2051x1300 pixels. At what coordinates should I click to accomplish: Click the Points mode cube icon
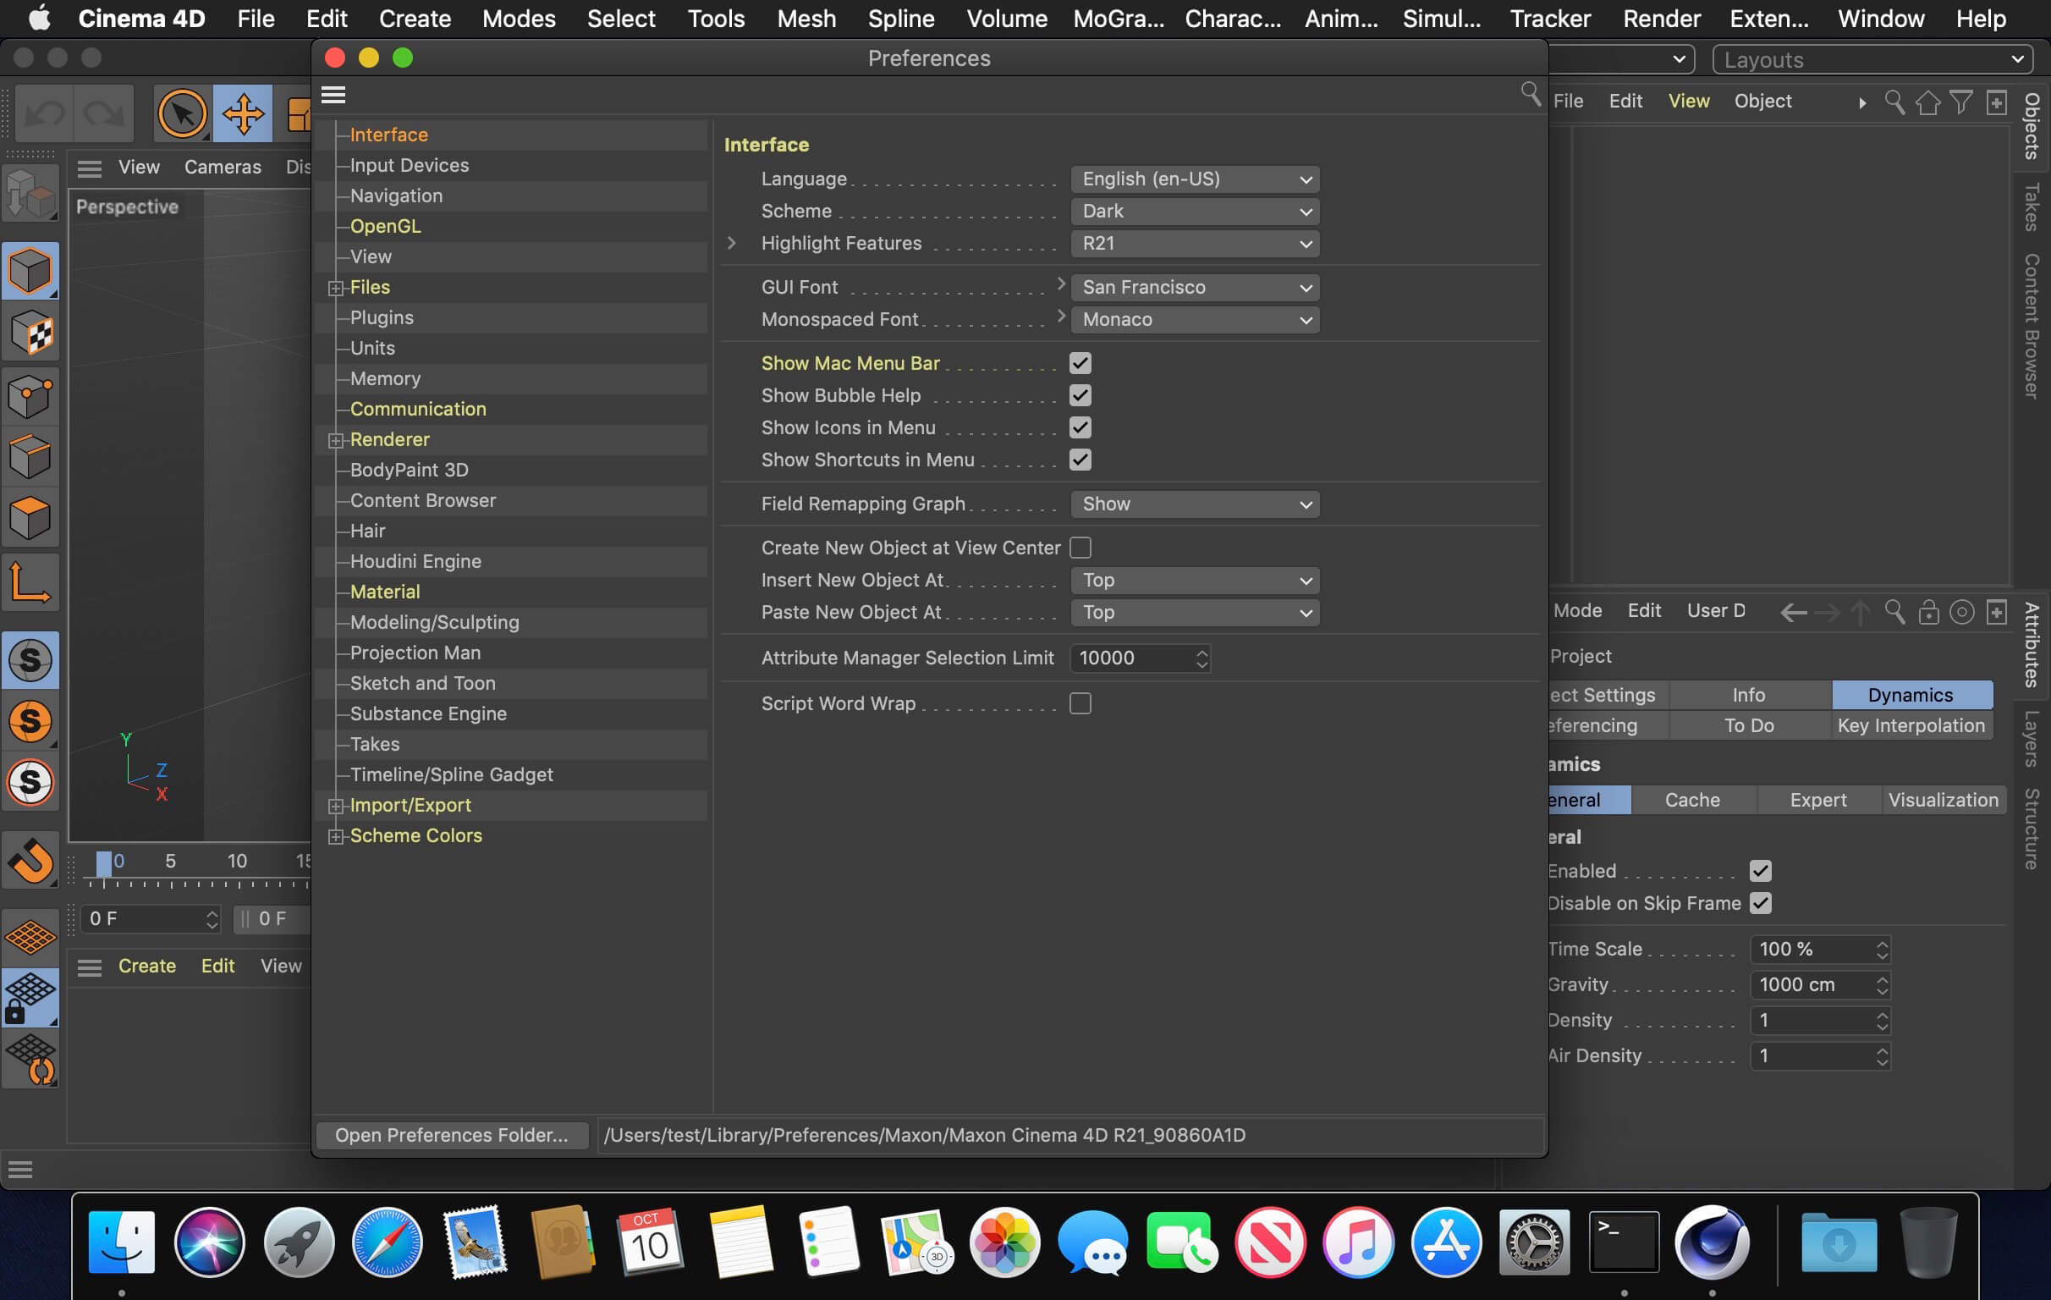[x=30, y=395]
